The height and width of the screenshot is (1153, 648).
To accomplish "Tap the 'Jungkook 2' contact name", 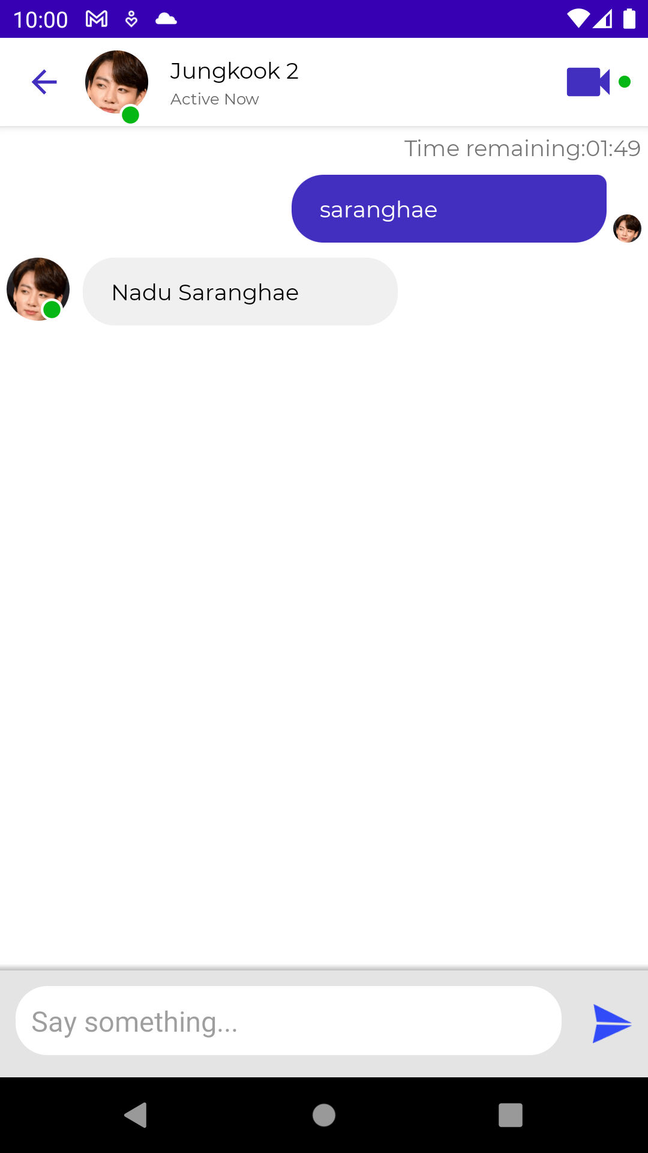I will (234, 71).
